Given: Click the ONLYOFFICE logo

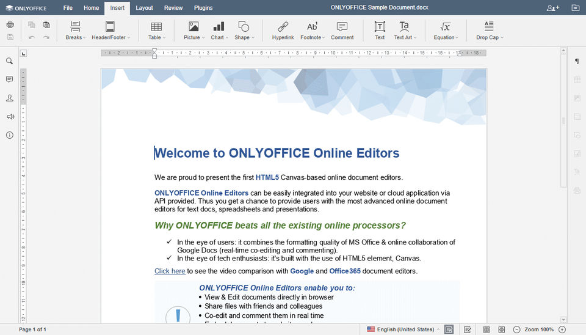Looking at the screenshot, I should coord(26,8).
